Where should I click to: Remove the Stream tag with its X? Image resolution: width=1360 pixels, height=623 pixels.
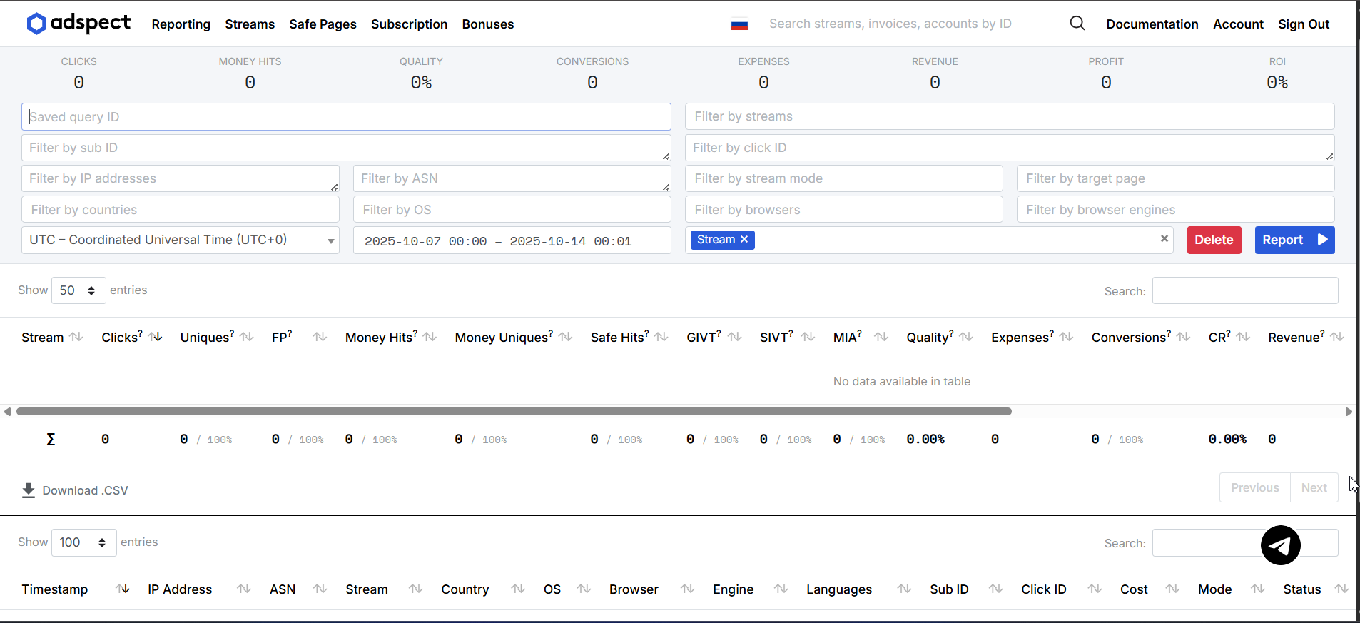tap(744, 240)
